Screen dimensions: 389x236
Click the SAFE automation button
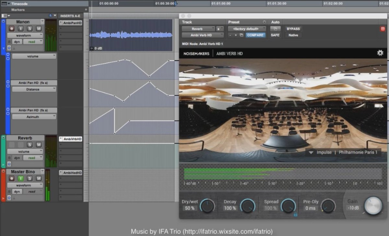pos(275,35)
